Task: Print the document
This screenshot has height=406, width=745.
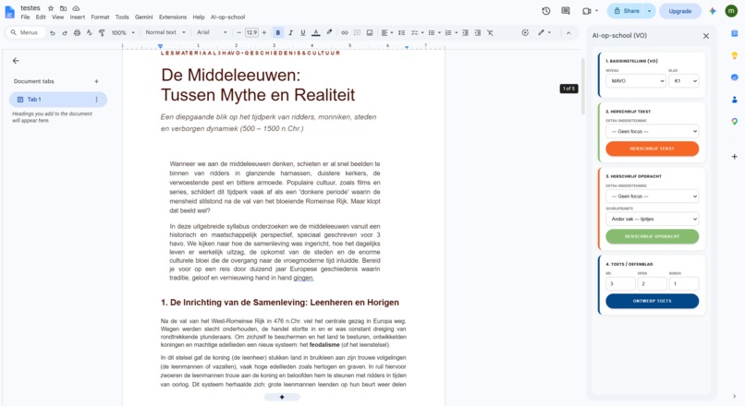Action: [77, 32]
